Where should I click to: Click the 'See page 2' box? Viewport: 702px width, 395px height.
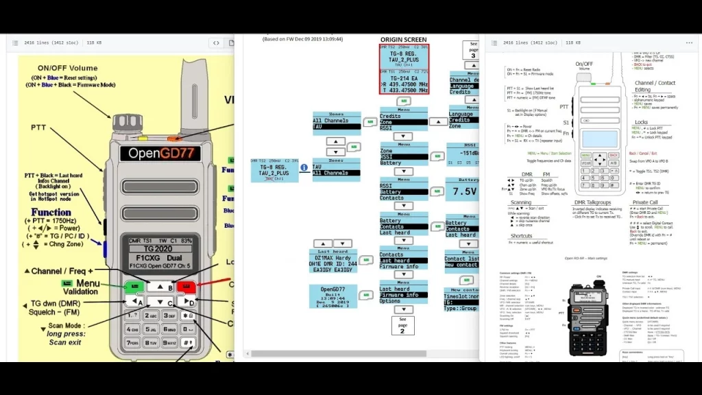point(403,325)
